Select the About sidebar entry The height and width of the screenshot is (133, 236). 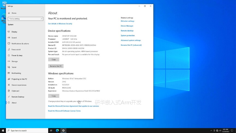tap(14, 103)
